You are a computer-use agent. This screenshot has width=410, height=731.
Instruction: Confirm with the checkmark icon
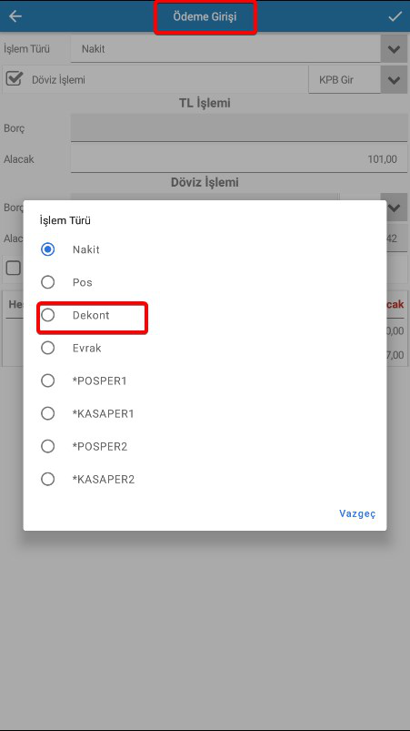point(395,16)
